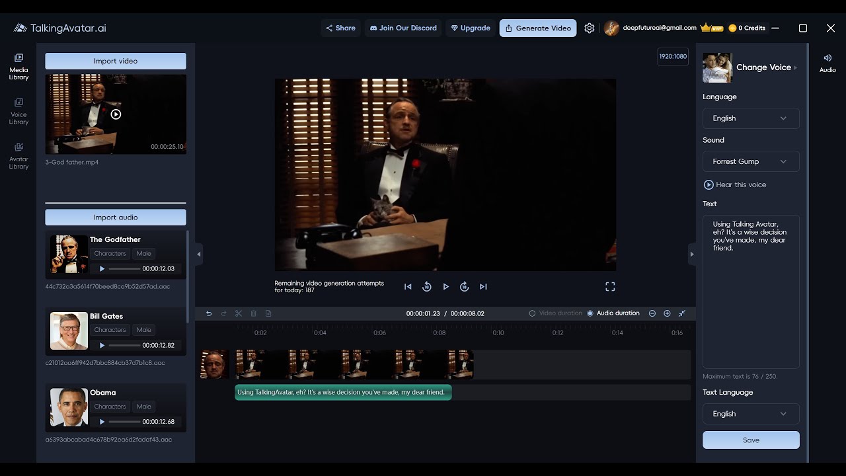
Task: Click Join Our Discord
Action: pos(403,28)
